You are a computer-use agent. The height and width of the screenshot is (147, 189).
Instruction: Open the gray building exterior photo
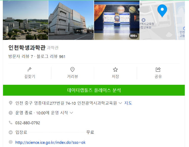[71, 20]
